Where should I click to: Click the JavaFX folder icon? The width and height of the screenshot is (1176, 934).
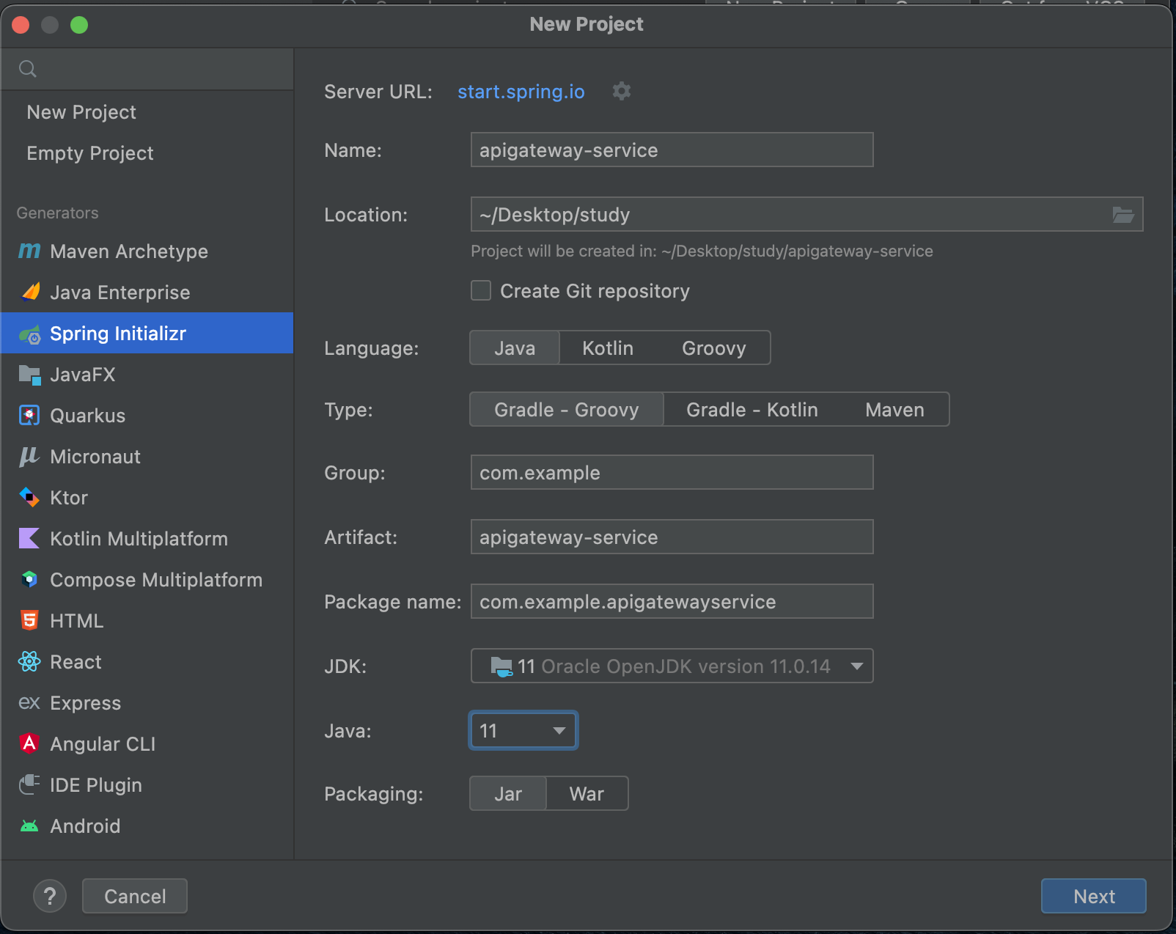[x=29, y=375]
